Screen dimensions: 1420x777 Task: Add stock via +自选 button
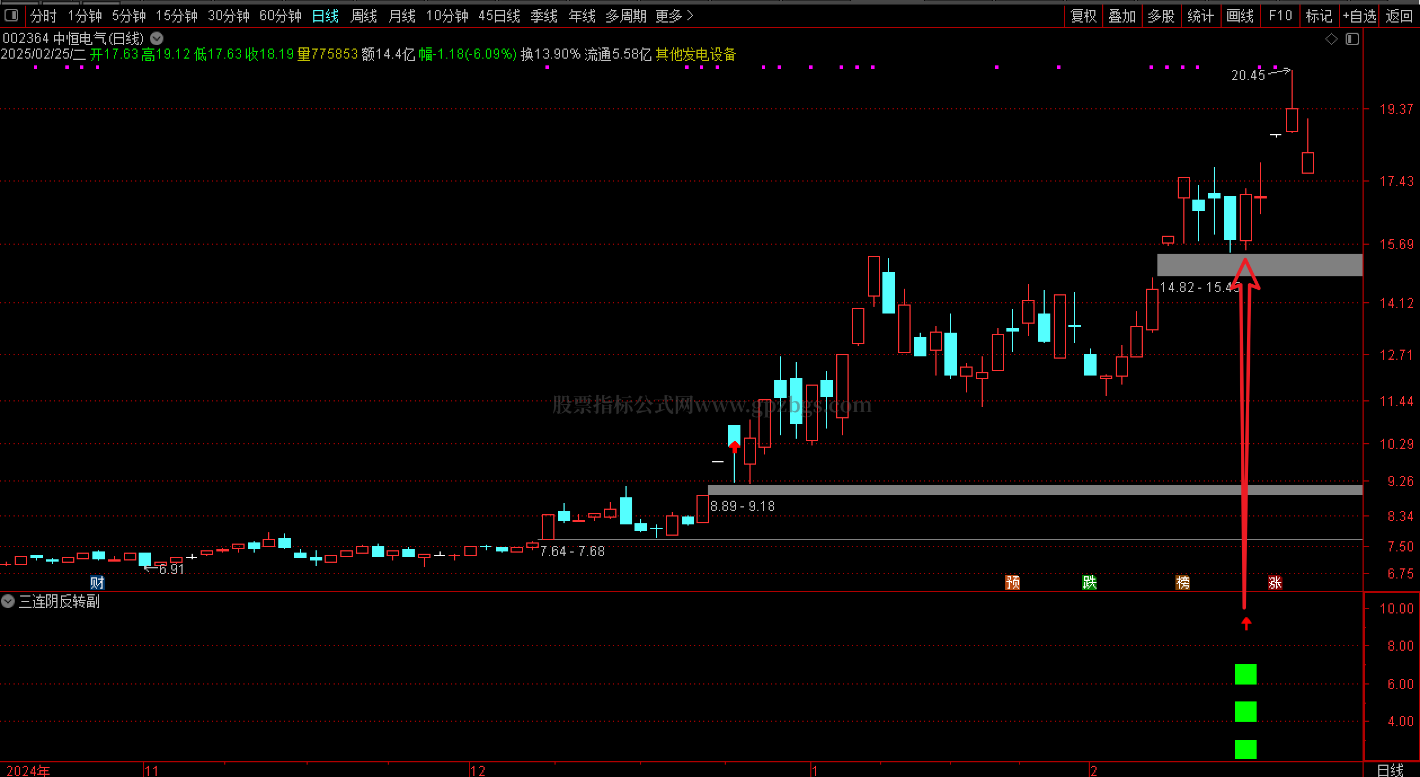pyautogui.click(x=1359, y=16)
